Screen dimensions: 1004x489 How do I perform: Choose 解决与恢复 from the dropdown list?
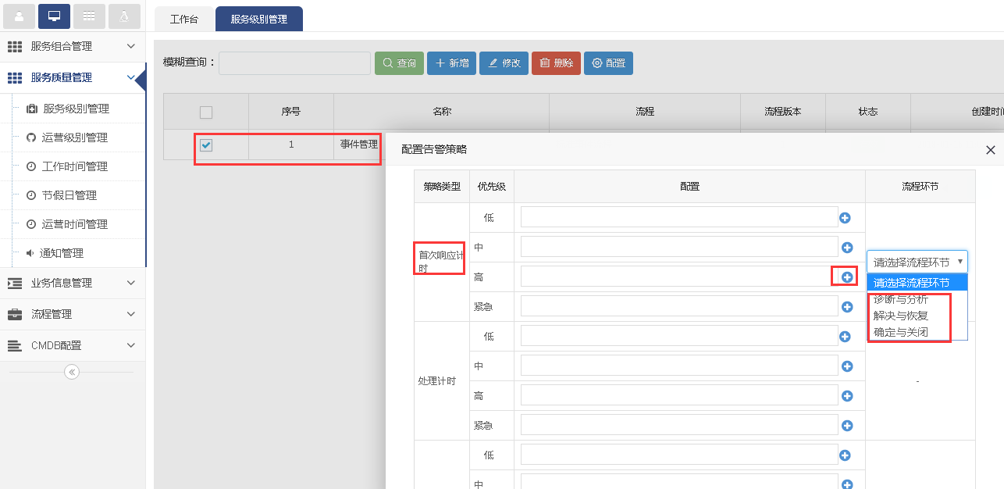900,316
